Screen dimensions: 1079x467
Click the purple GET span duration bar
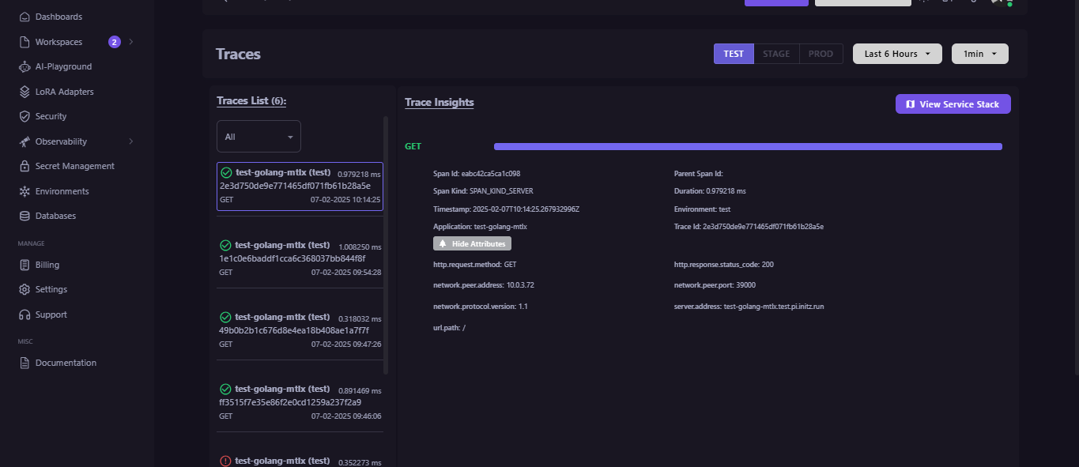(x=748, y=146)
